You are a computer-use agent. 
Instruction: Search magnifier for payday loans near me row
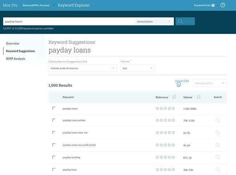pyautogui.click(x=217, y=133)
